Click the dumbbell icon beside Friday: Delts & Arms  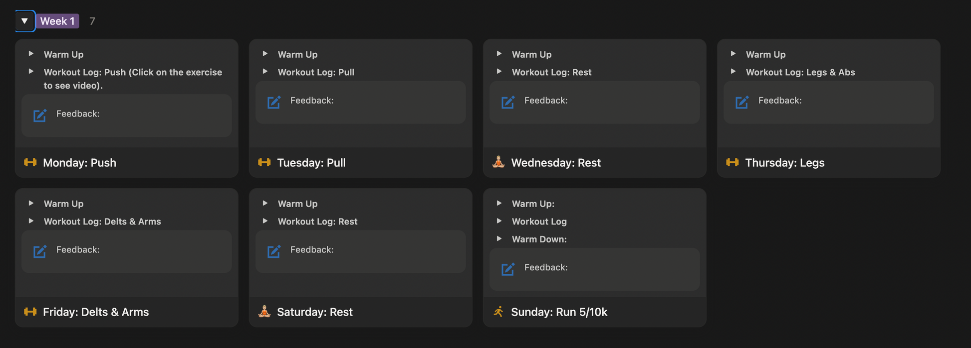coord(30,312)
